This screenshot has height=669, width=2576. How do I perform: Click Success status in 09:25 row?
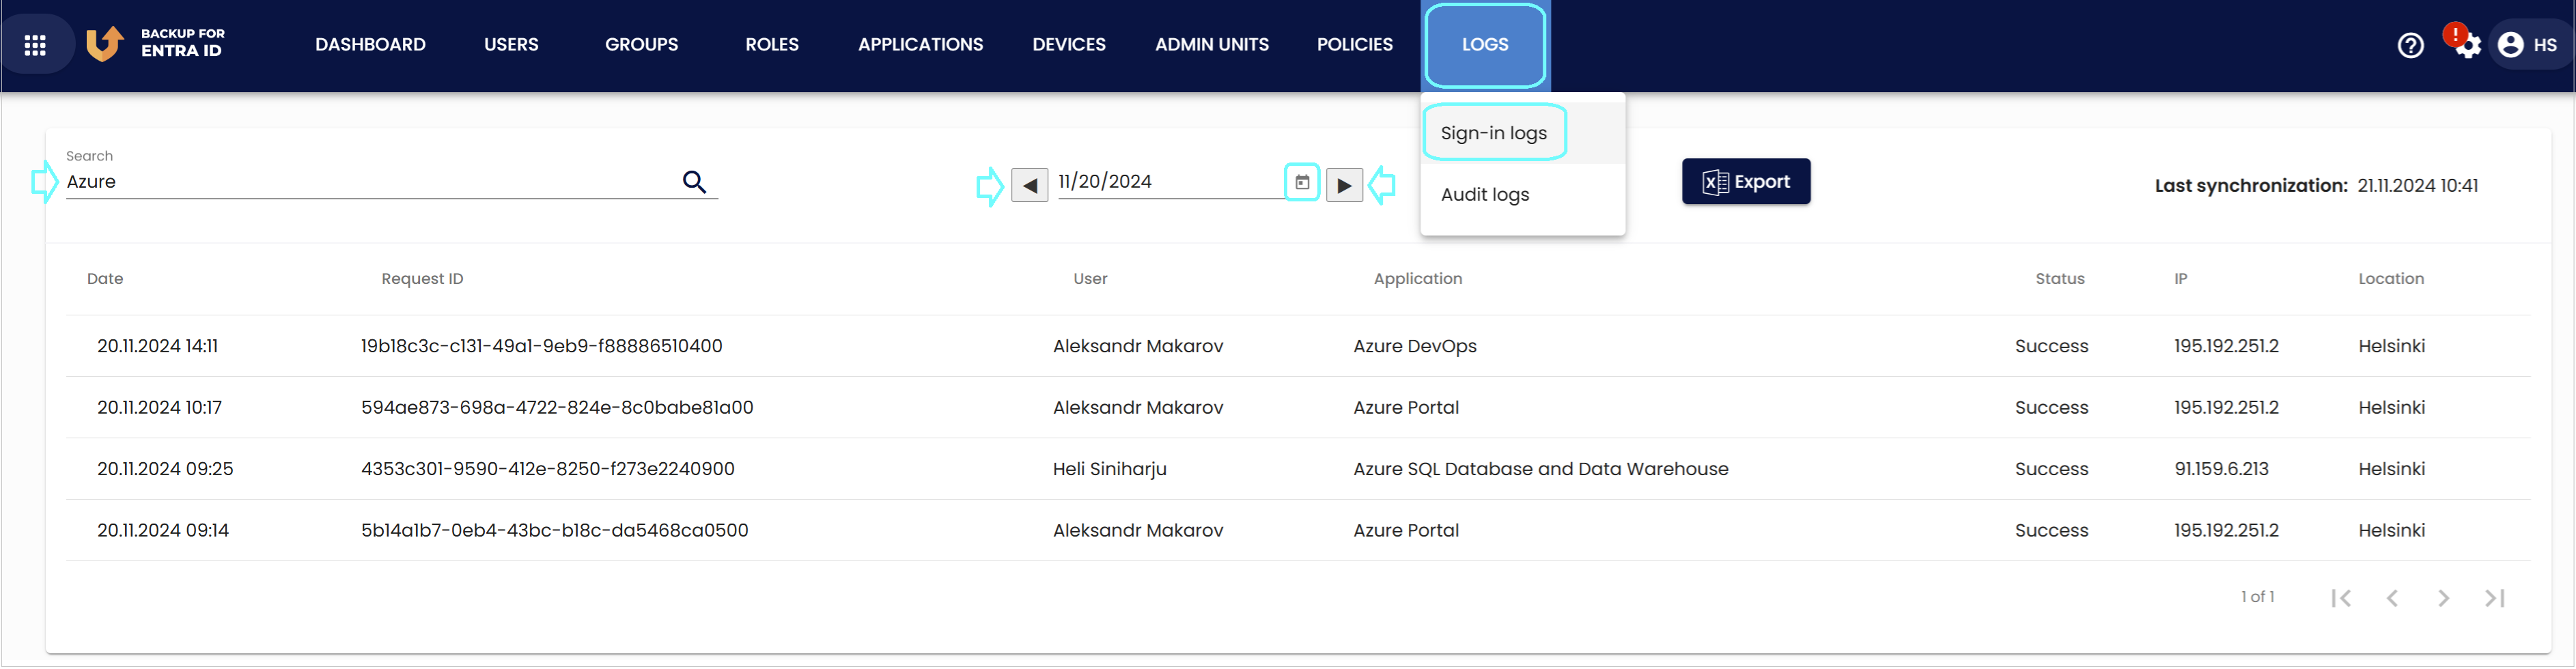click(x=2051, y=469)
